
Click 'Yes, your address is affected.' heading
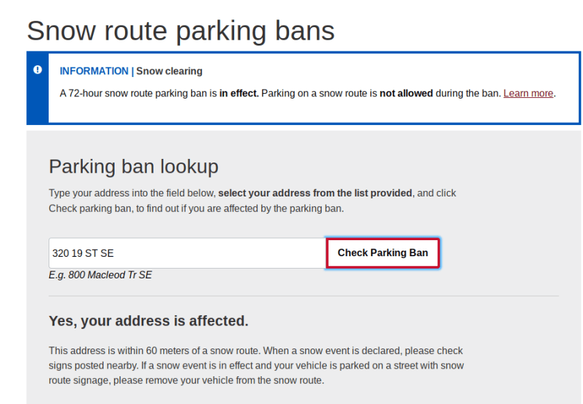tap(148, 321)
